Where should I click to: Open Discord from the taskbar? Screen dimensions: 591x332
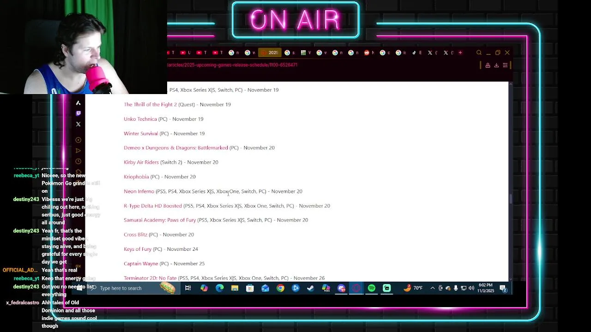(341, 288)
